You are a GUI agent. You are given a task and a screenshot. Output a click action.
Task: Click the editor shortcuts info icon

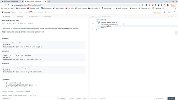pyautogui.click(x=162, y=16)
